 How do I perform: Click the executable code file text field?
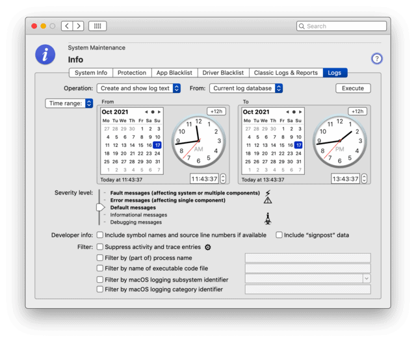click(307, 269)
